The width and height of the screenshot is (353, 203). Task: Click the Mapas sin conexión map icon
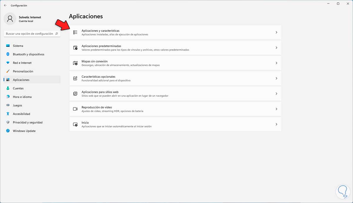click(75, 63)
